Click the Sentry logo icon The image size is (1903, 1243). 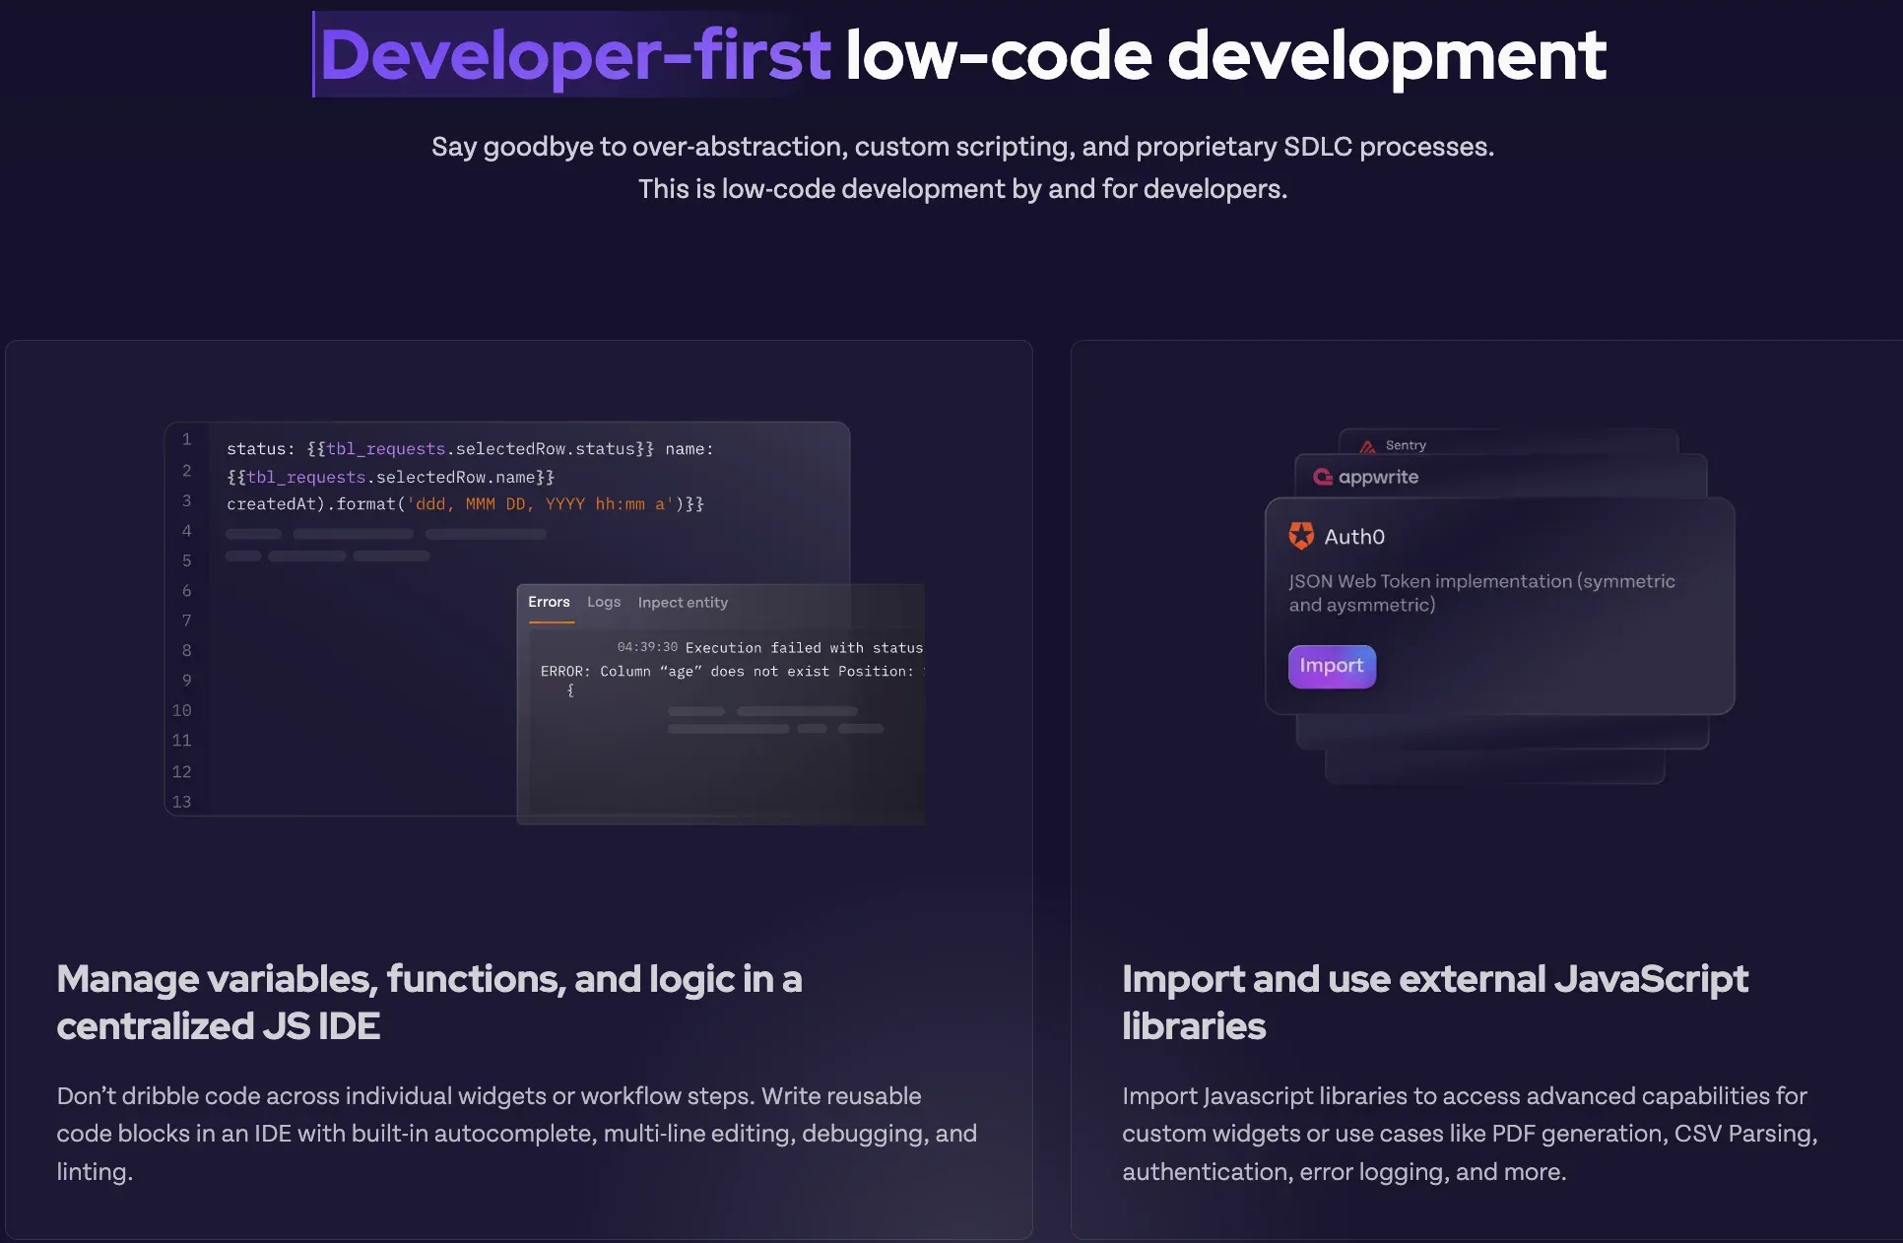1367,446
